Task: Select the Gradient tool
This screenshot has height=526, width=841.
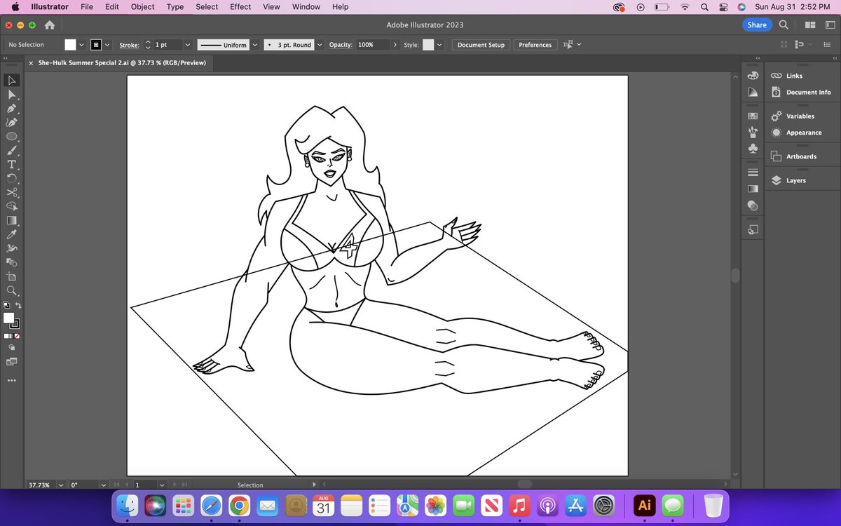Action: tap(11, 220)
